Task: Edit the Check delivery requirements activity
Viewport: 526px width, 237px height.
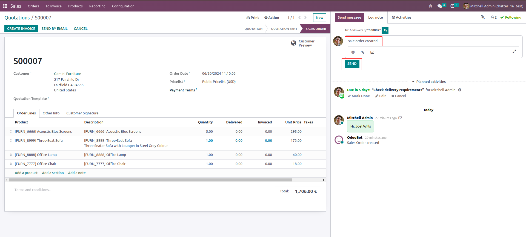Action: click(381, 96)
